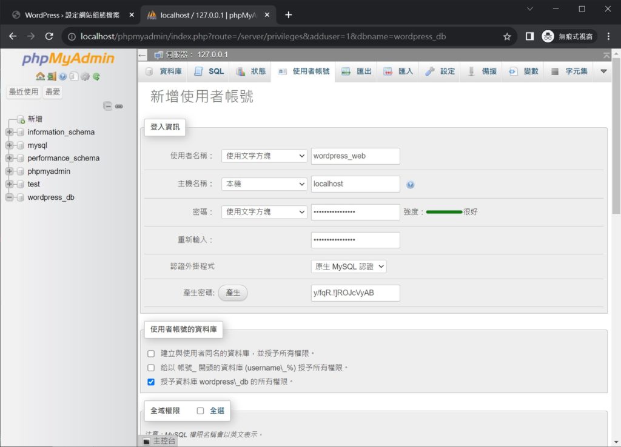621x447 pixels.
Task: Expand the performance_schema tree node
Action: click(x=10, y=158)
